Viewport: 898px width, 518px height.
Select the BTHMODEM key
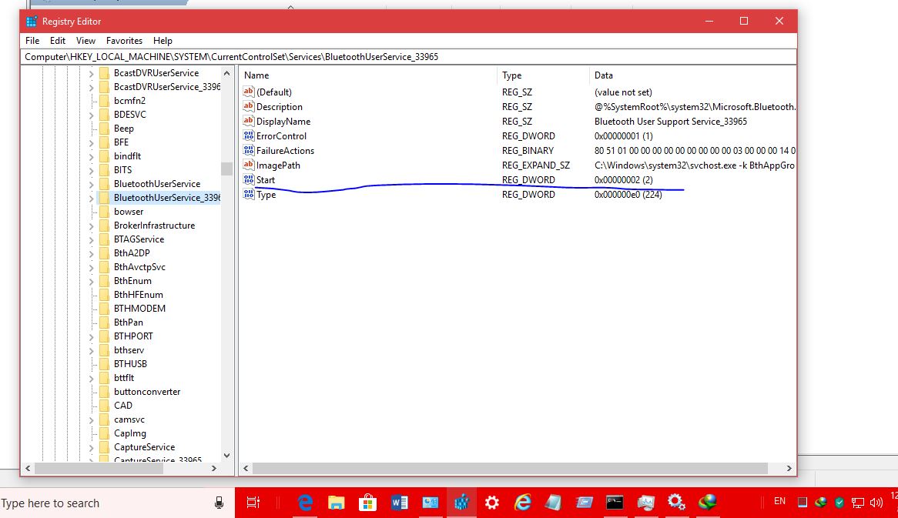[139, 309]
